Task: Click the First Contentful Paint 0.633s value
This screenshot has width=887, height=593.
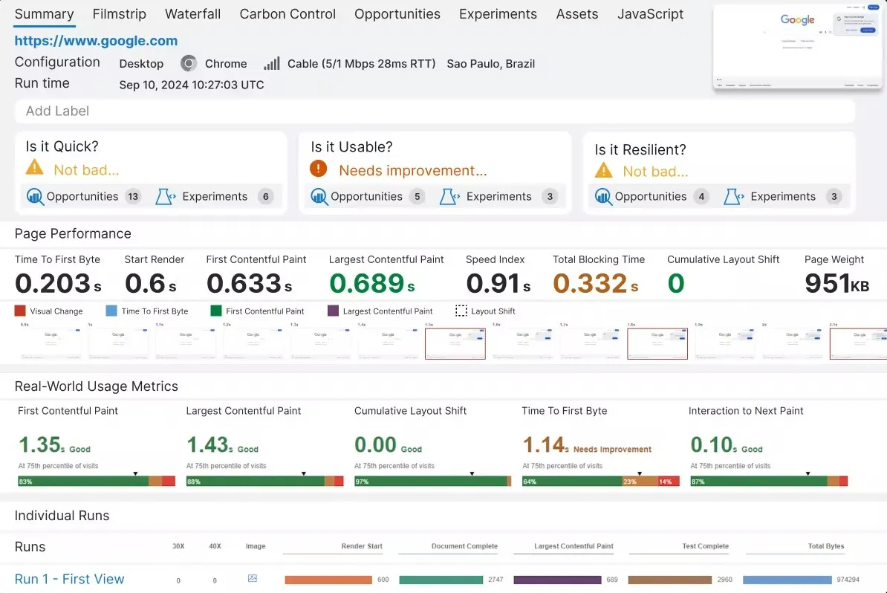Action: pyautogui.click(x=250, y=283)
